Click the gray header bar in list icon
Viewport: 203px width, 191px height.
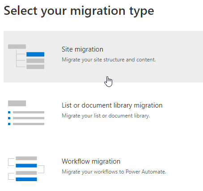click(x=17, y=103)
